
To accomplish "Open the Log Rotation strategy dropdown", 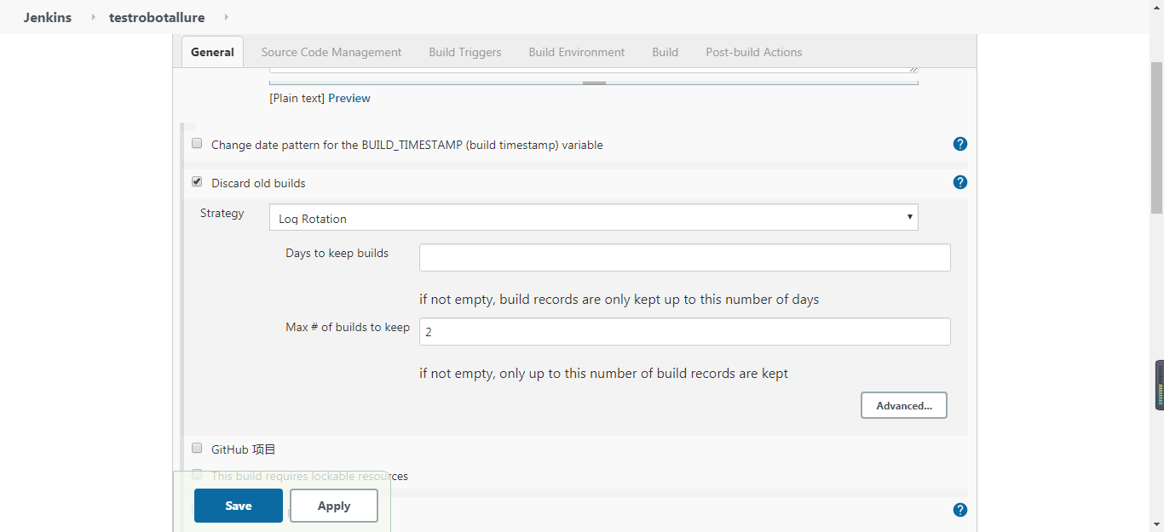I will click(x=593, y=217).
